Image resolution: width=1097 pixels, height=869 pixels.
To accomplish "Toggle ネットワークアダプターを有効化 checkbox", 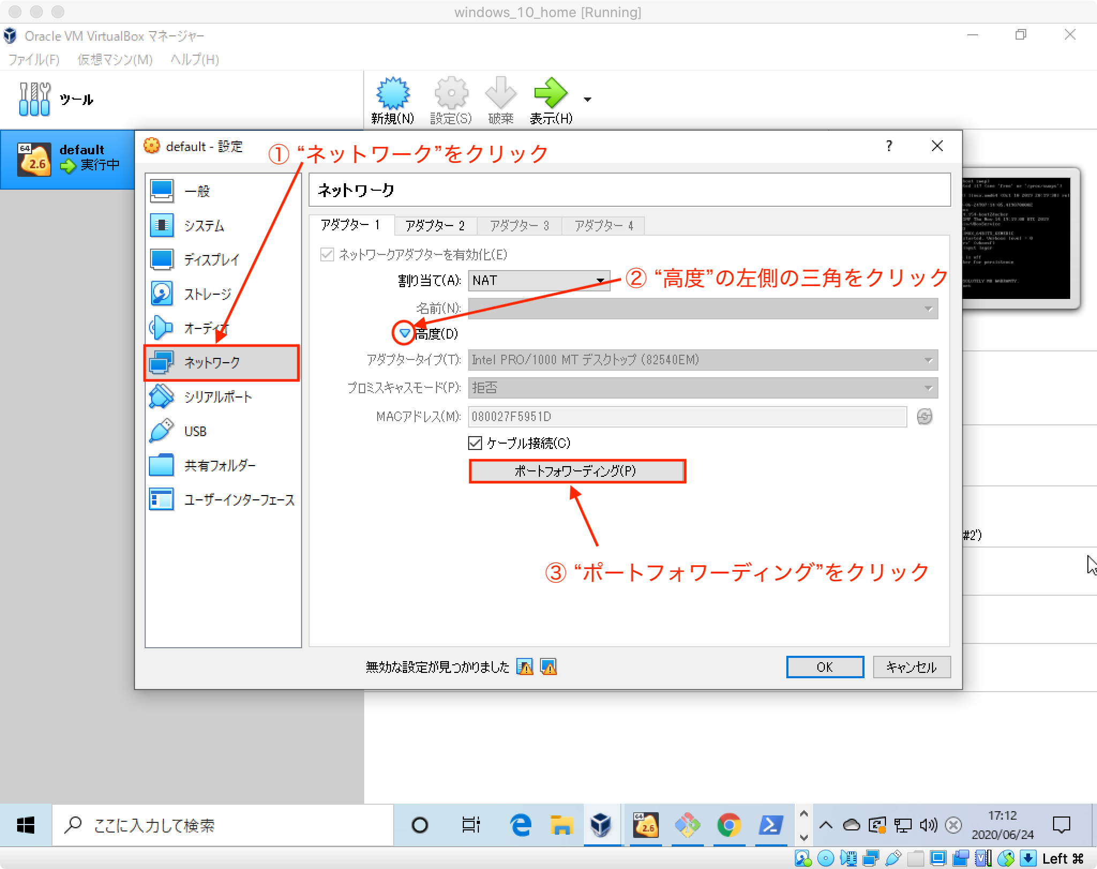I will click(x=327, y=254).
